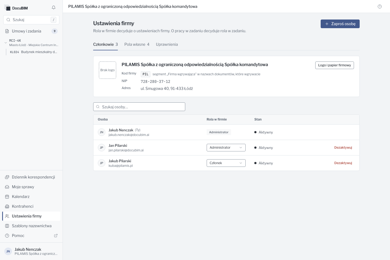This screenshot has height=260, width=390.
Task: Switch to the Pola własne tab
Action: pos(137,44)
